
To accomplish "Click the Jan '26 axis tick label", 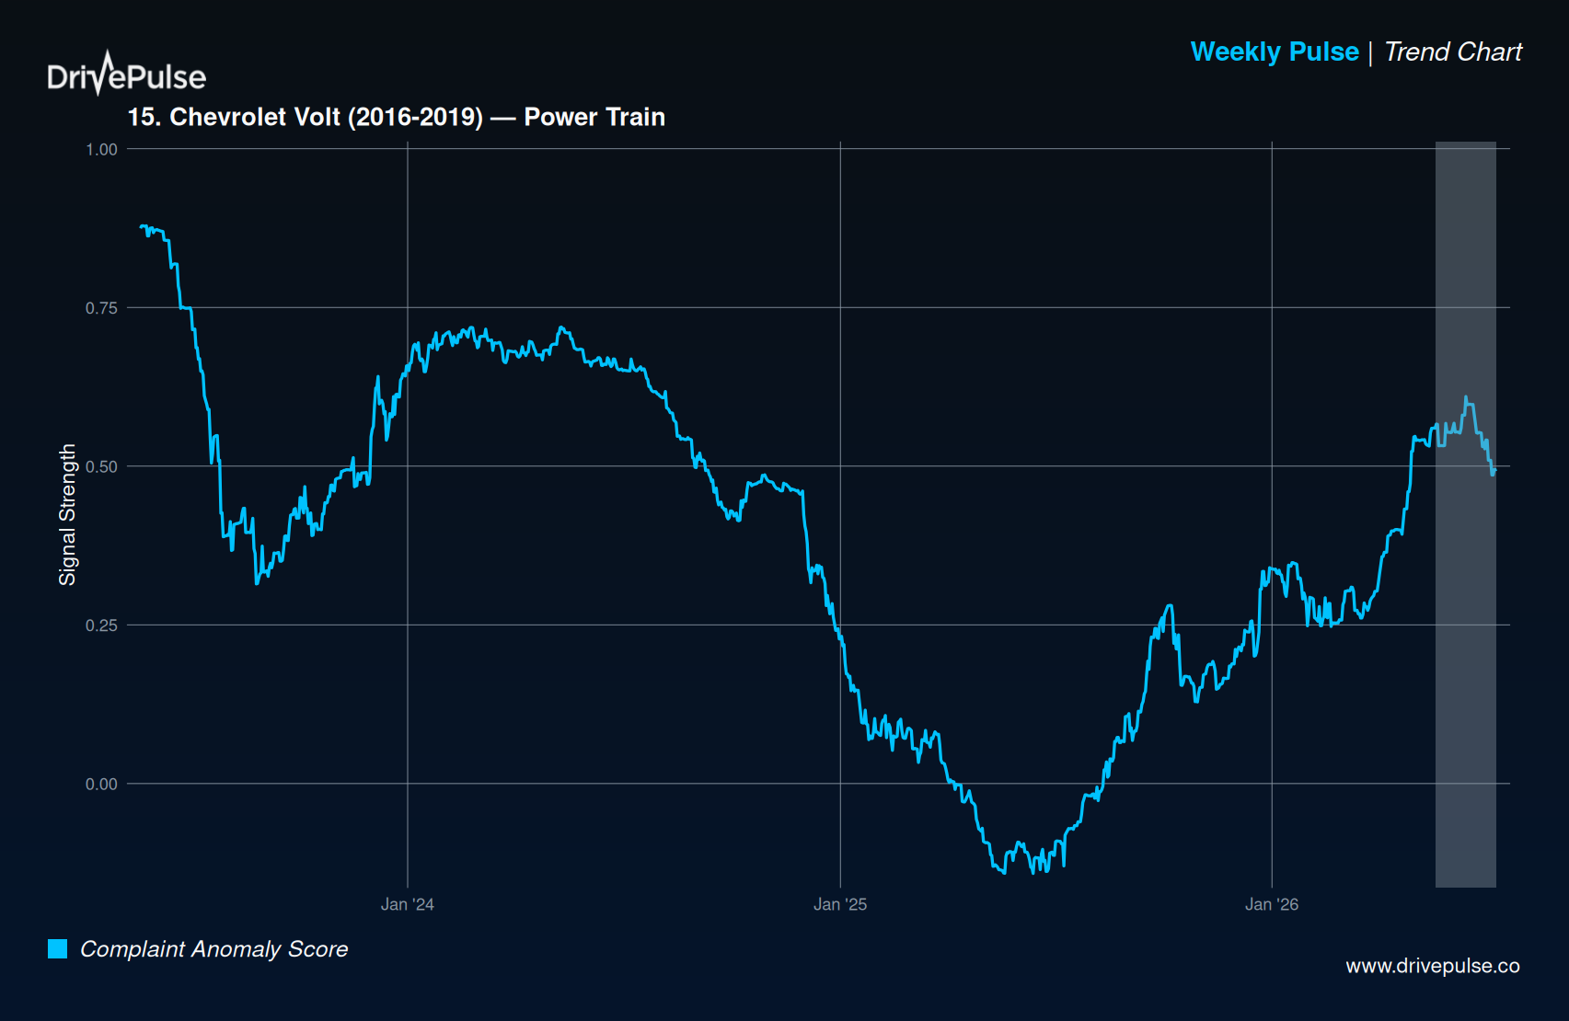I will [1272, 904].
